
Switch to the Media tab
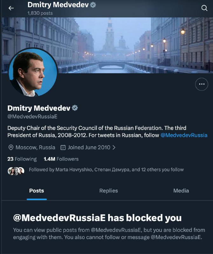pos(181,191)
